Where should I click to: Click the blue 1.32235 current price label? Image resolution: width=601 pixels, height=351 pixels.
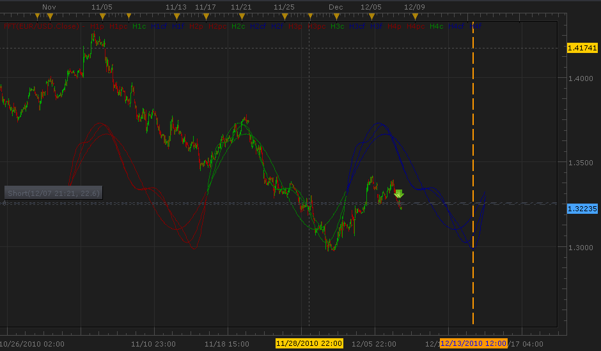click(582, 209)
